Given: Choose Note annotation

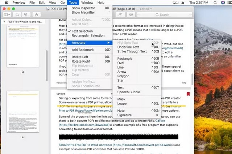Looking at the screenshot, I should pos(137,111).
